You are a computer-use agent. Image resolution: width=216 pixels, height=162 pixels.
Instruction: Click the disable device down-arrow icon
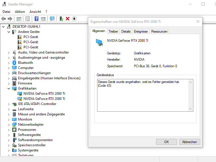pos(74,19)
